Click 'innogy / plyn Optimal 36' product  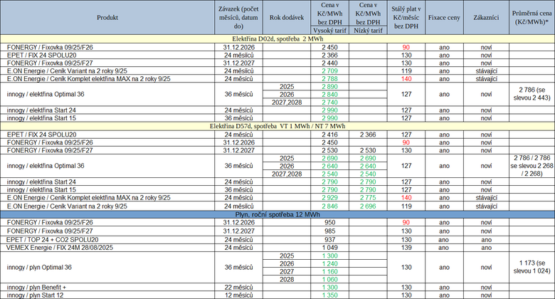tap(39, 268)
